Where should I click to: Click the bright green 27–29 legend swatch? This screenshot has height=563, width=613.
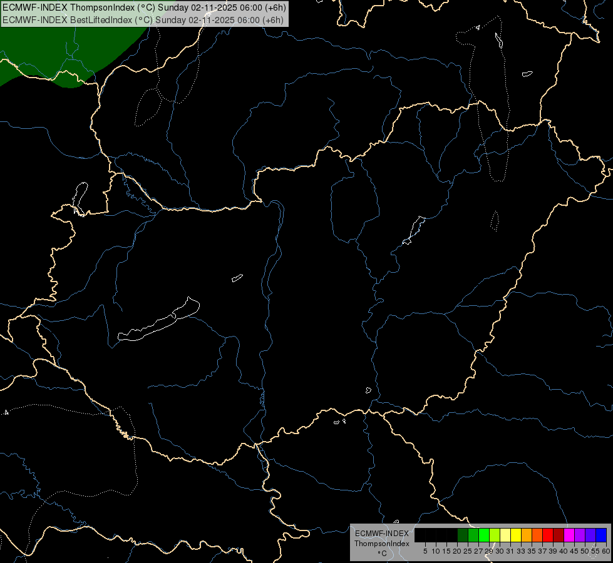(x=484, y=535)
